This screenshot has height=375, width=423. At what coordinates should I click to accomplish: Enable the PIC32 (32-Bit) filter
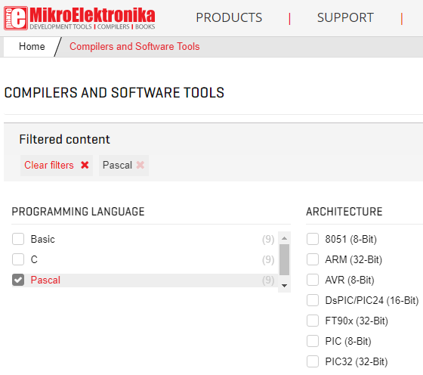tap(313, 361)
